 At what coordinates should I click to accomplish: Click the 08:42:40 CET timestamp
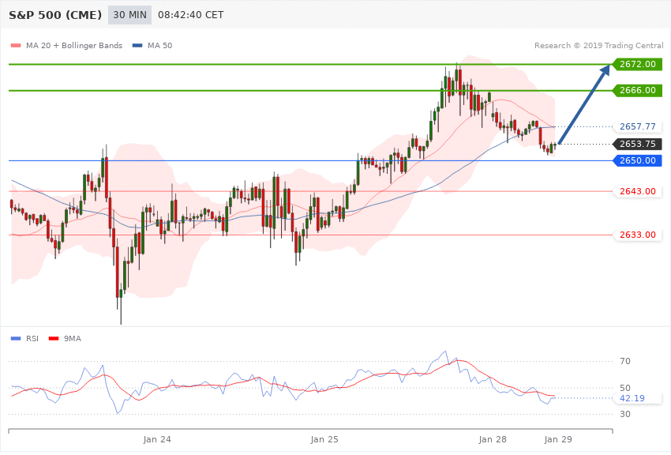click(x=191, y=15)
